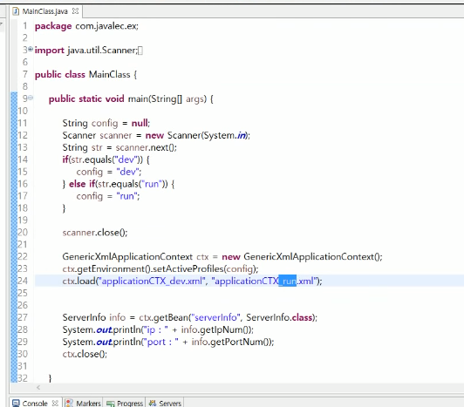Click on 'info.getIpNum()' on line 28
Screen dimensions: 464x407
click(216, 329)
